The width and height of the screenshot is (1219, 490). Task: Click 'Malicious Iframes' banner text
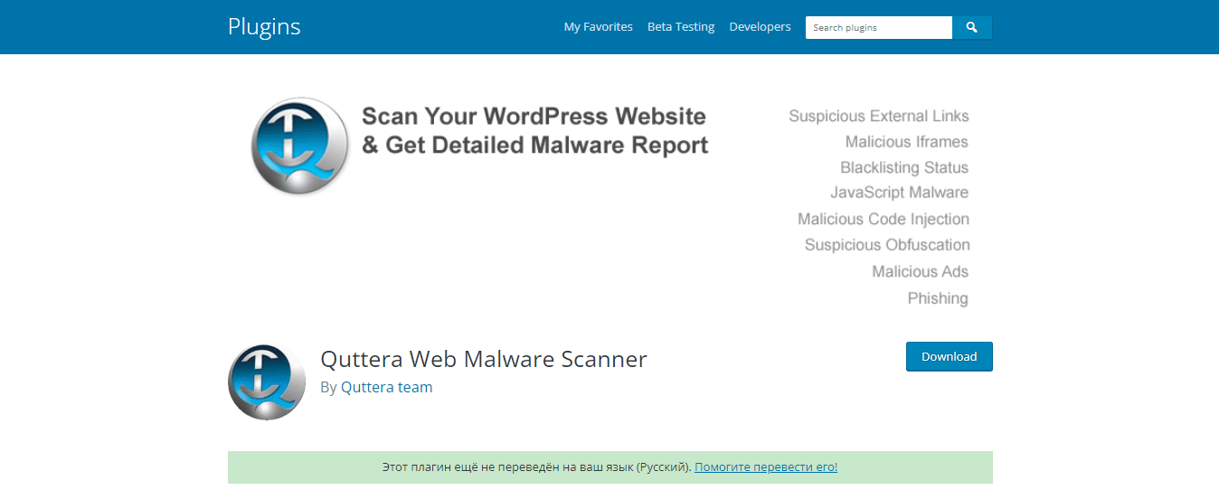pyautogui.click(x=907, y=142)
